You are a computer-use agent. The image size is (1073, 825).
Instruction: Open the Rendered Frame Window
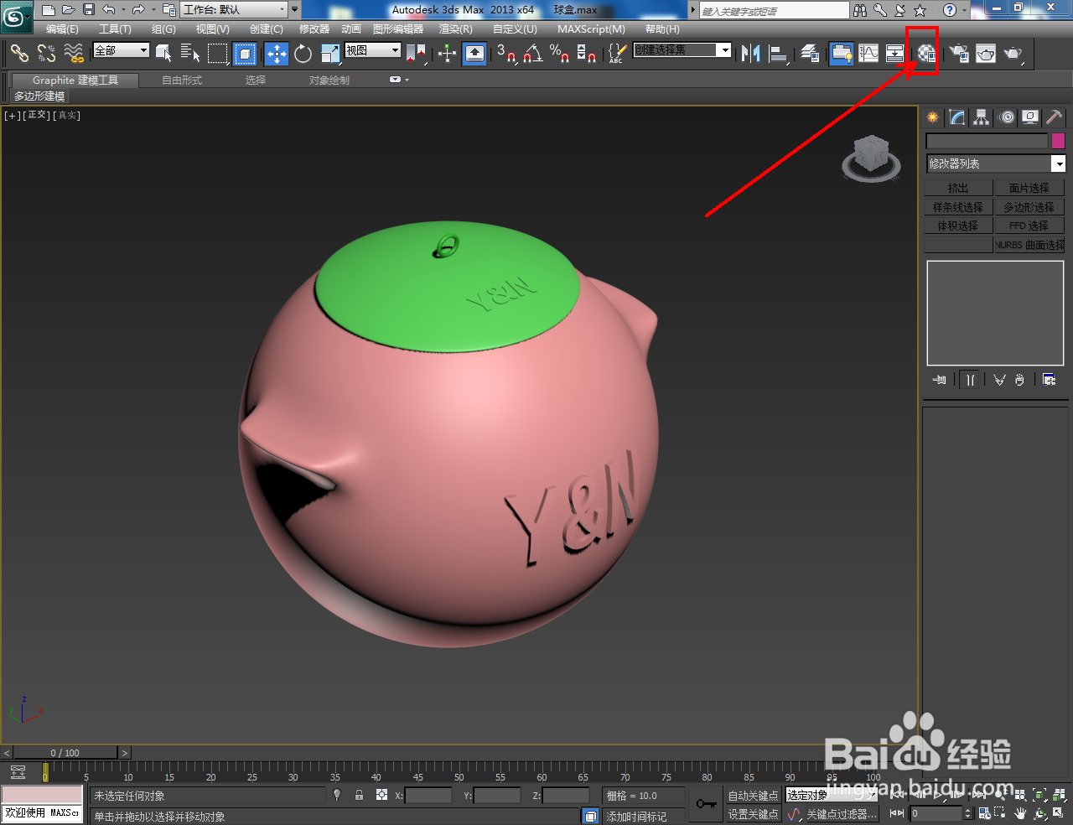(x=984, y=54)
